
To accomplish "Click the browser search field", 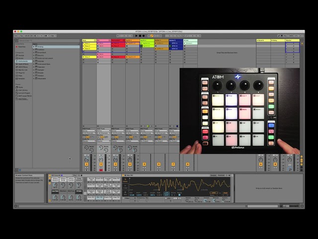I will pyautogui.click(x=49, y=40).
